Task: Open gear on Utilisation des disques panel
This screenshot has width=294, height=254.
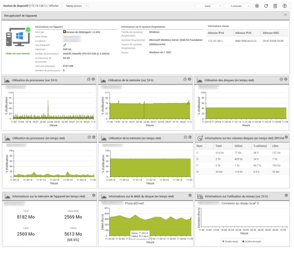Action: (285, 79)
